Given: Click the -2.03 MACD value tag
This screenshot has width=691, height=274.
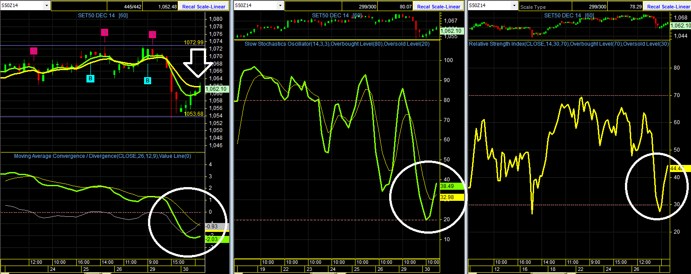Looking at the screenshot, I should (217, 239).
